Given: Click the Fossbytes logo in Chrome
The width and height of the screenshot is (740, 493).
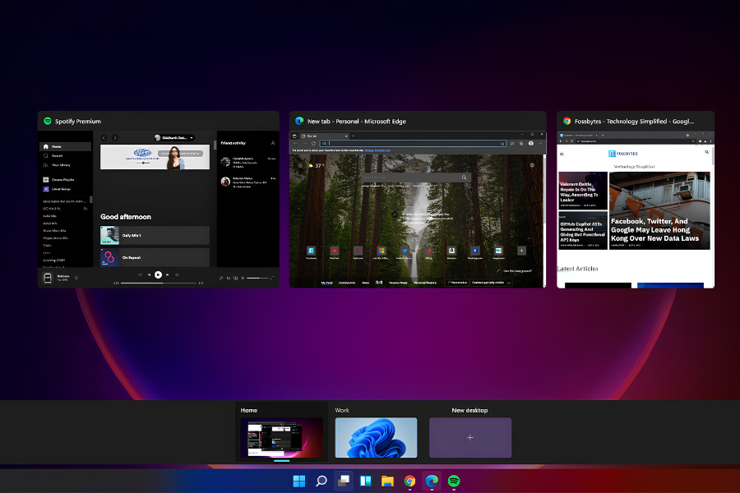Looking at the screenshot, I should 623,154.
